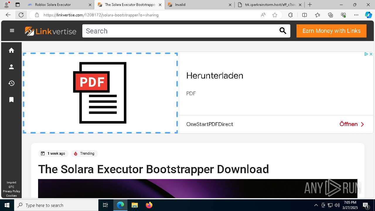Toggle Split screen view
The width and height of the screenshot is (375, 211).
coord(304,15)
